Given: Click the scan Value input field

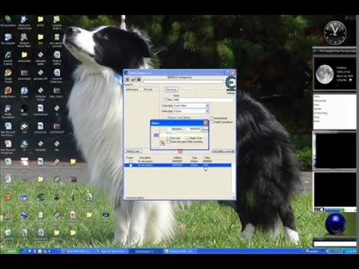Looking at the screenshot, I should 203,100.
